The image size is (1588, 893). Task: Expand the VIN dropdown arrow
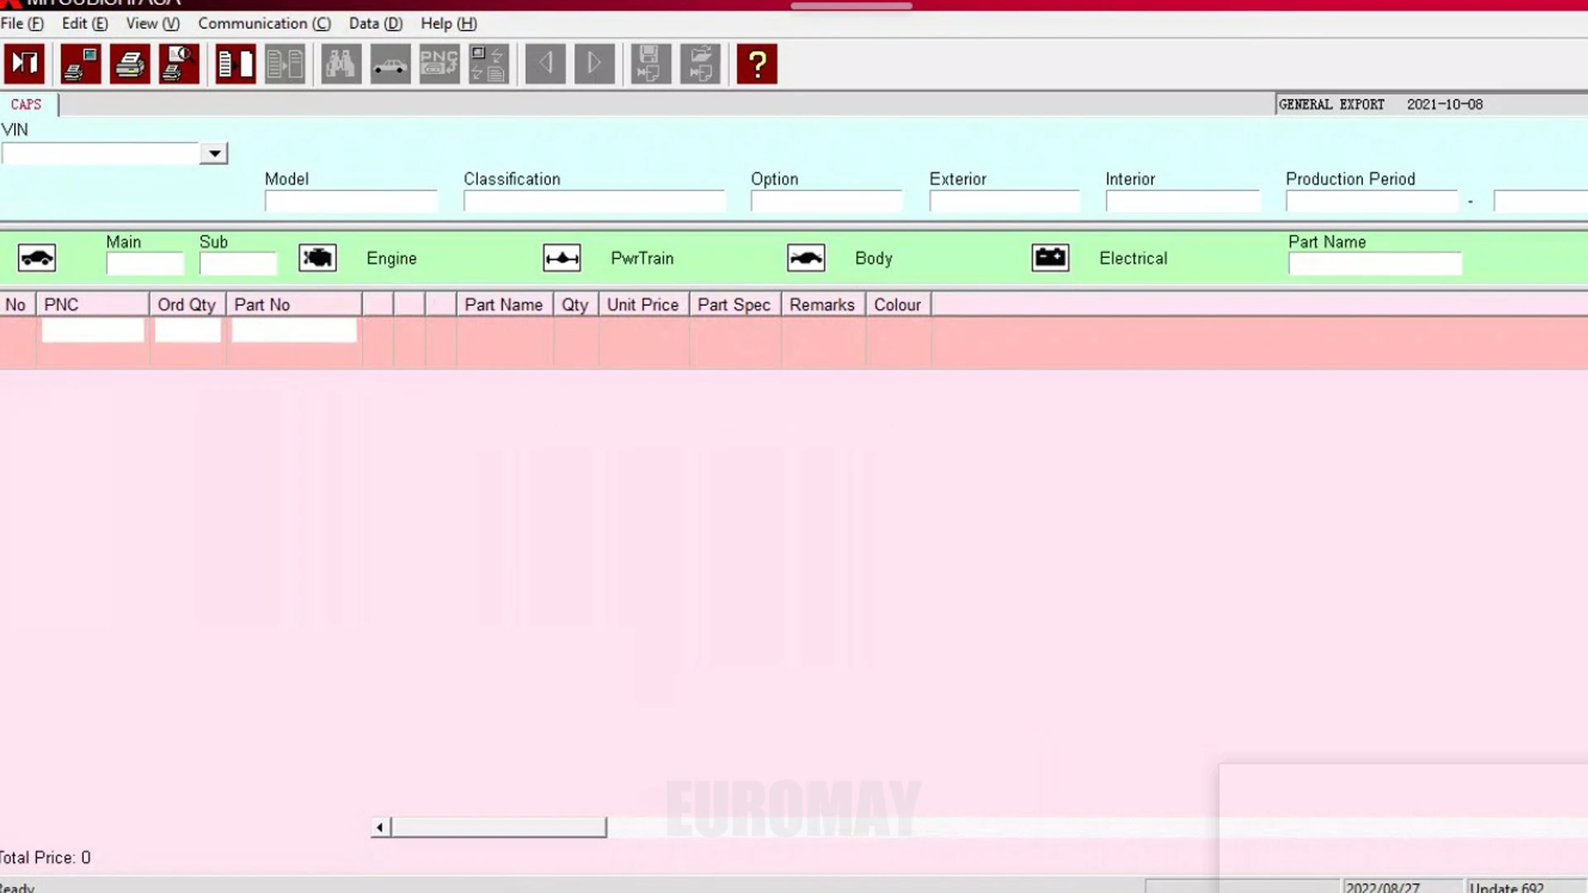pos(214,154)
